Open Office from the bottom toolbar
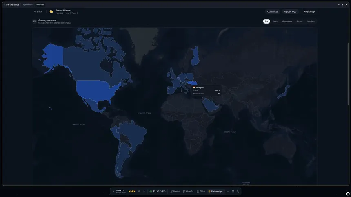The image size is (351, 197). 201,191
